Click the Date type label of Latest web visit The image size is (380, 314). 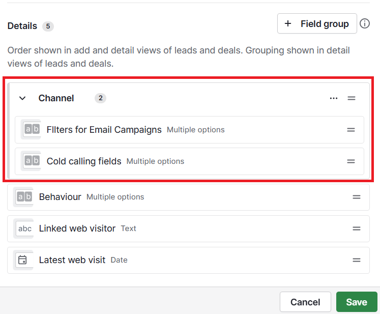click(119, 260)
